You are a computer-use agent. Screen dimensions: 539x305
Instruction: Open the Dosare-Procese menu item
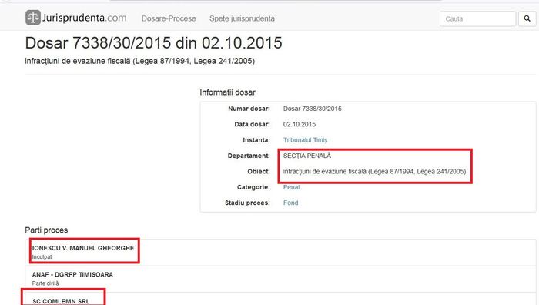pos(169,18)
